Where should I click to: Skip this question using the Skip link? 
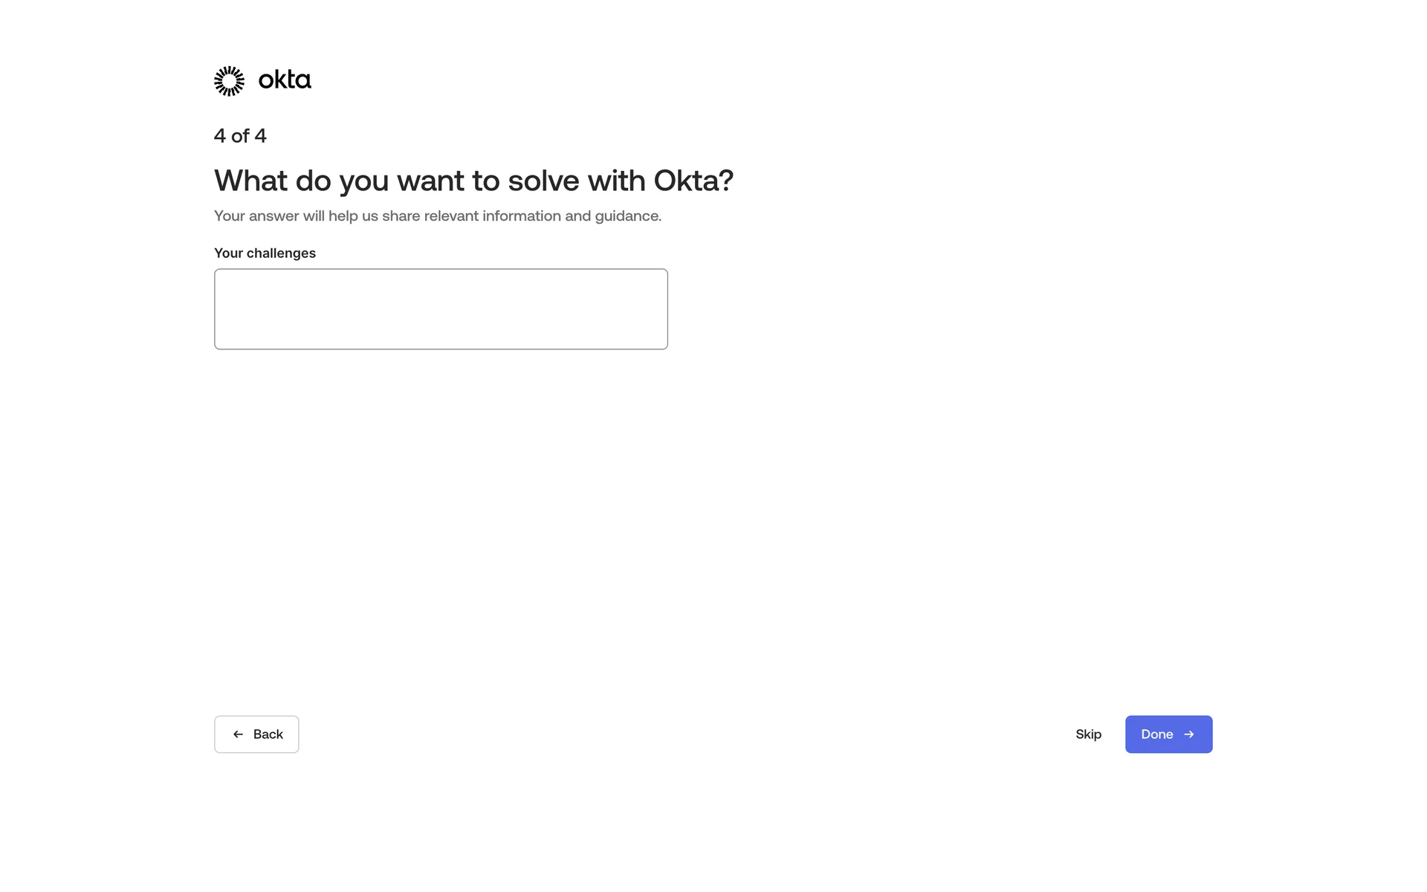pos(1088,734)
